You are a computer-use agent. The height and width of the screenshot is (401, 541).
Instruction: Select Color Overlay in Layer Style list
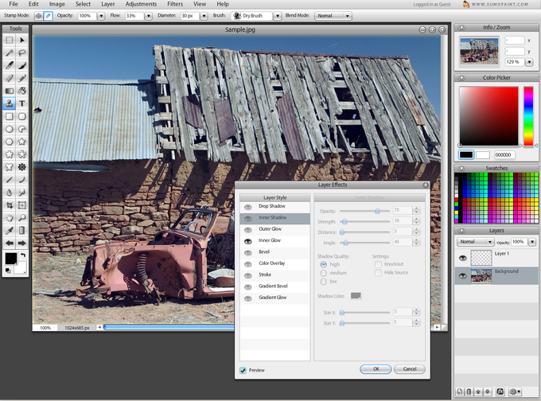coord(275,263)
